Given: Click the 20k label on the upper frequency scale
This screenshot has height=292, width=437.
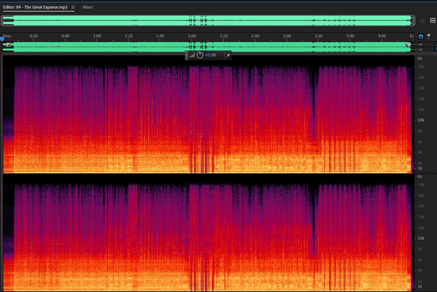Looking at the screenshot, I should pyautogui.click(x=421, y=67).
